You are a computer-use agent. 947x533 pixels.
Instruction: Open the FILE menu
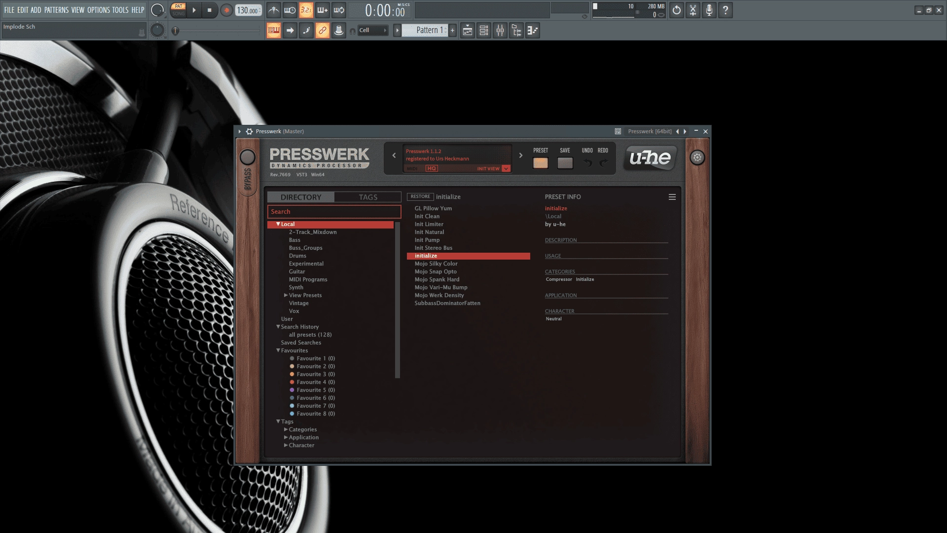[x=9, y=10]
